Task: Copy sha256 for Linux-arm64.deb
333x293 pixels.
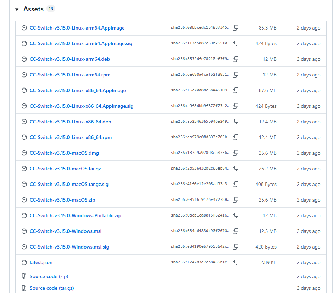Action: (x=235, y=59)
